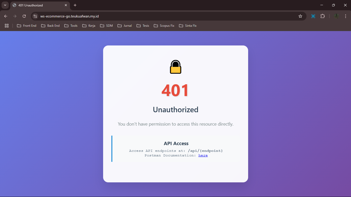Open the apps grid icon in bookmarks bar

(7, 26)
